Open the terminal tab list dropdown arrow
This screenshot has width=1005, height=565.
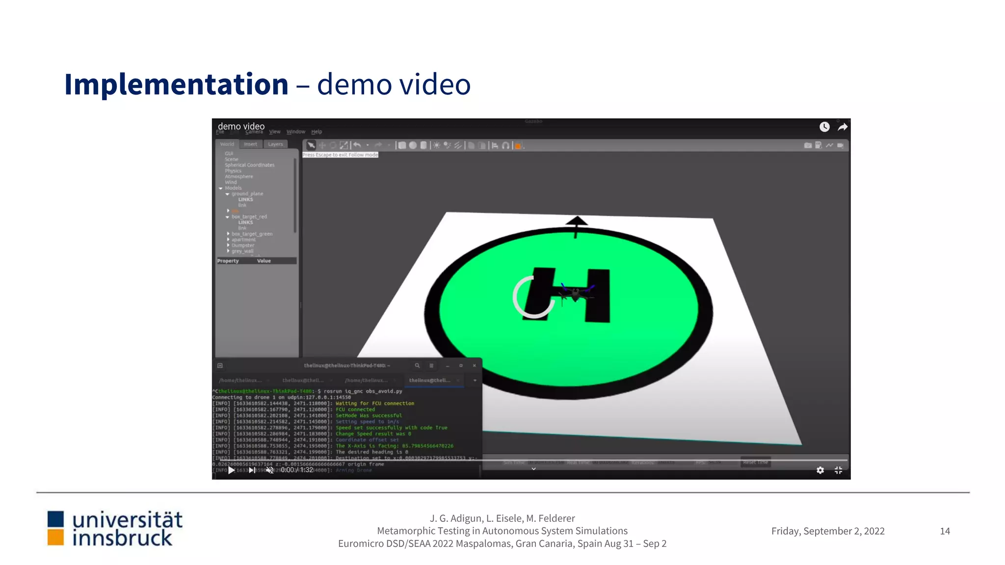click(x=475, y=380)
